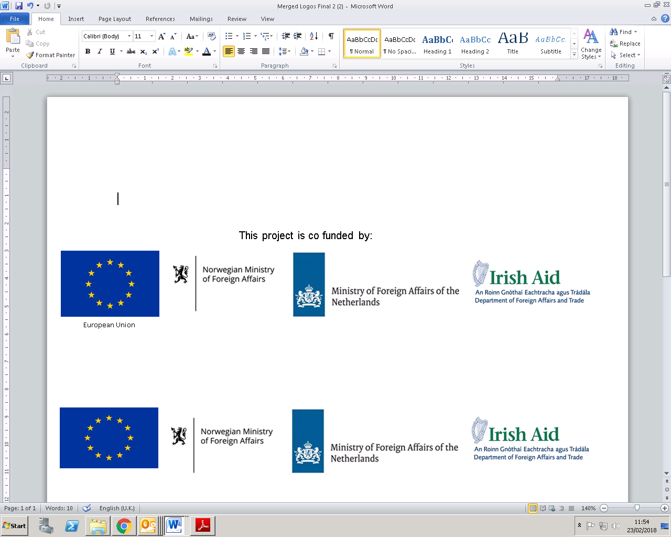The image size is (671, 537).
Task: Switch to the Review tab
Action: (237, 19)
